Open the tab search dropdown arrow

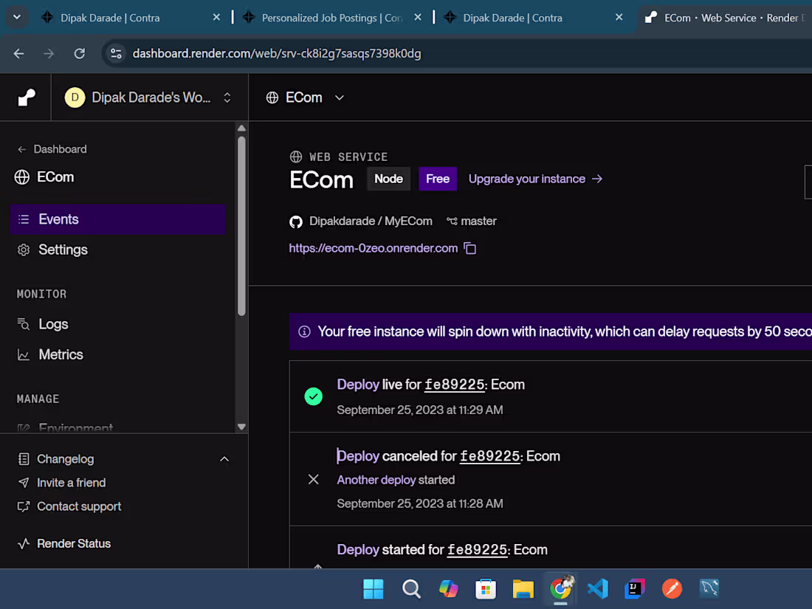[x=17, y=17]
